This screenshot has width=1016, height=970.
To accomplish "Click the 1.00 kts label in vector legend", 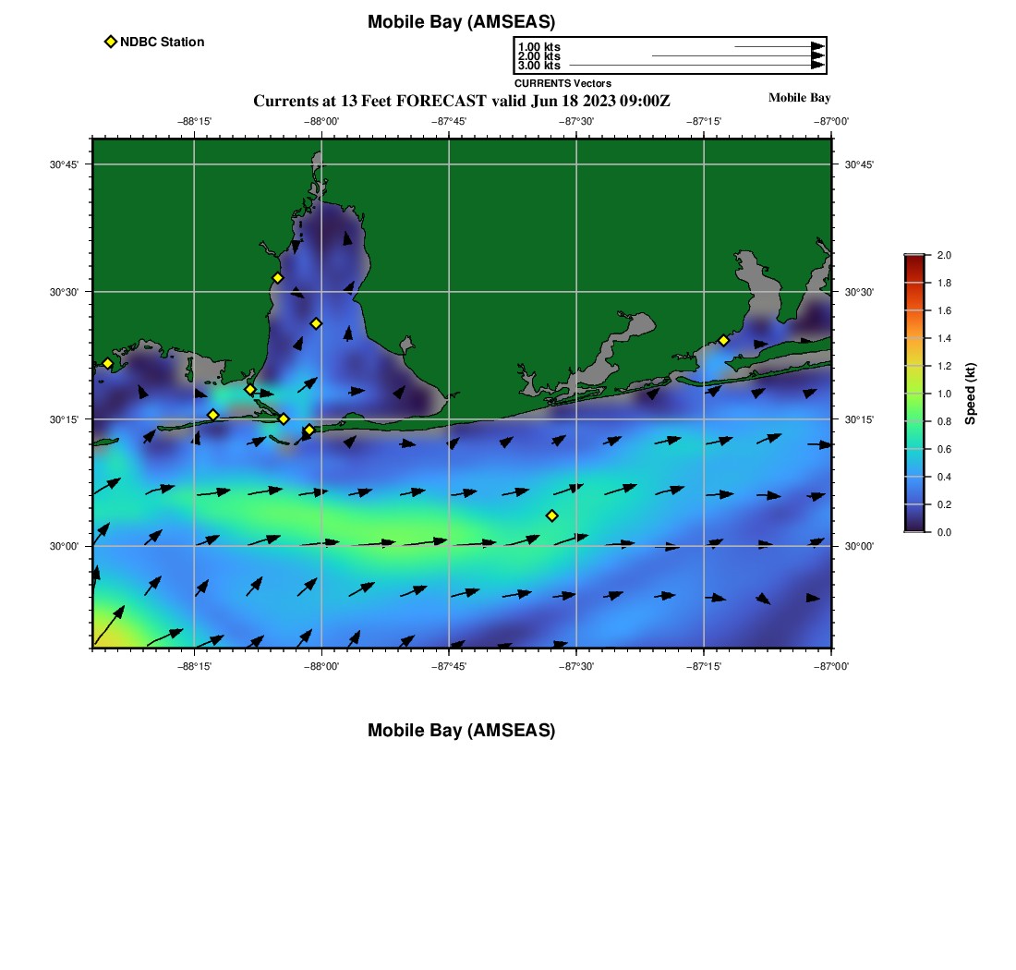I will (538, 46).
